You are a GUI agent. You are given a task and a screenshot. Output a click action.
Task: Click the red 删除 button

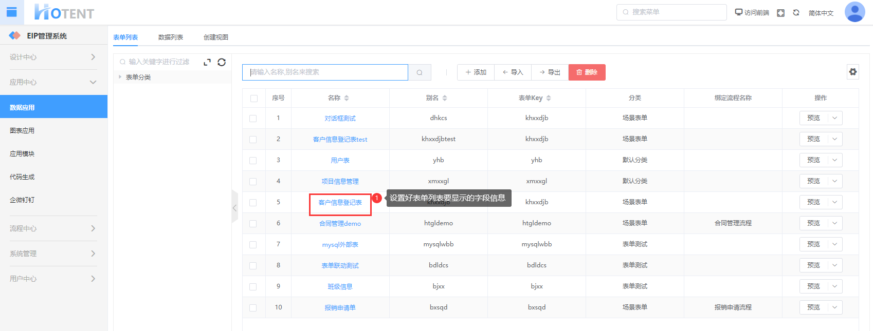click(587, 72)
